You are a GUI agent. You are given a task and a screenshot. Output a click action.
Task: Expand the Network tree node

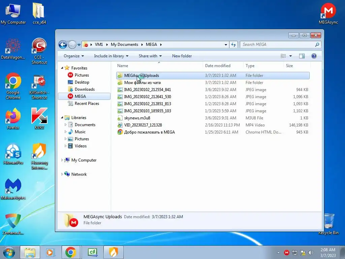tap(62, 174)
